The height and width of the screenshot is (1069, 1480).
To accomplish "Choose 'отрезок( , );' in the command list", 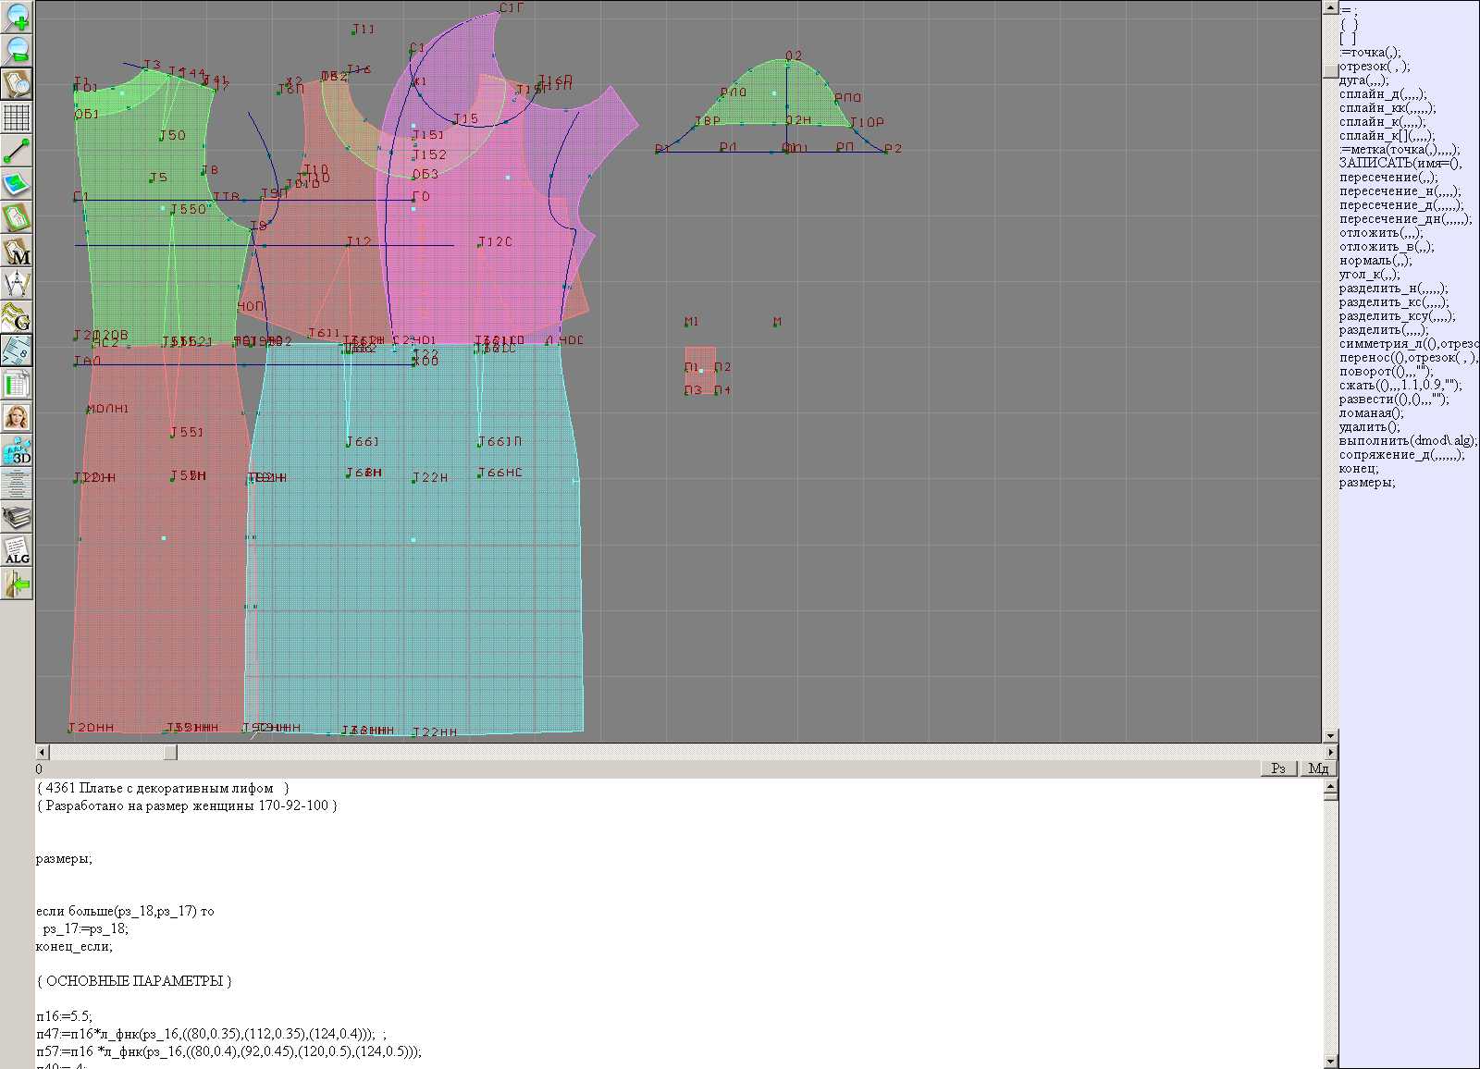I will pos(1375,67).
